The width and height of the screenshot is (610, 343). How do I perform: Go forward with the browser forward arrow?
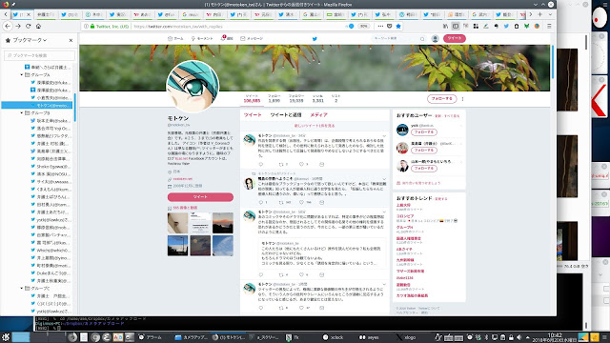tap(18, 26)
